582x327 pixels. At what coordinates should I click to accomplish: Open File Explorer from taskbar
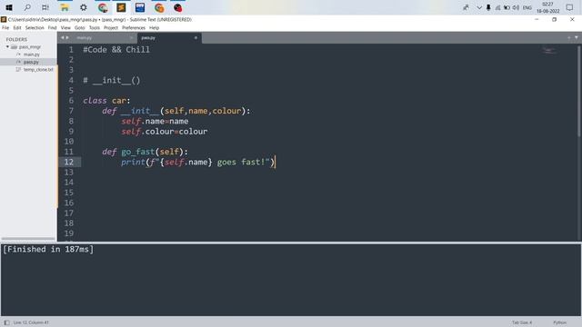point(65,7)
